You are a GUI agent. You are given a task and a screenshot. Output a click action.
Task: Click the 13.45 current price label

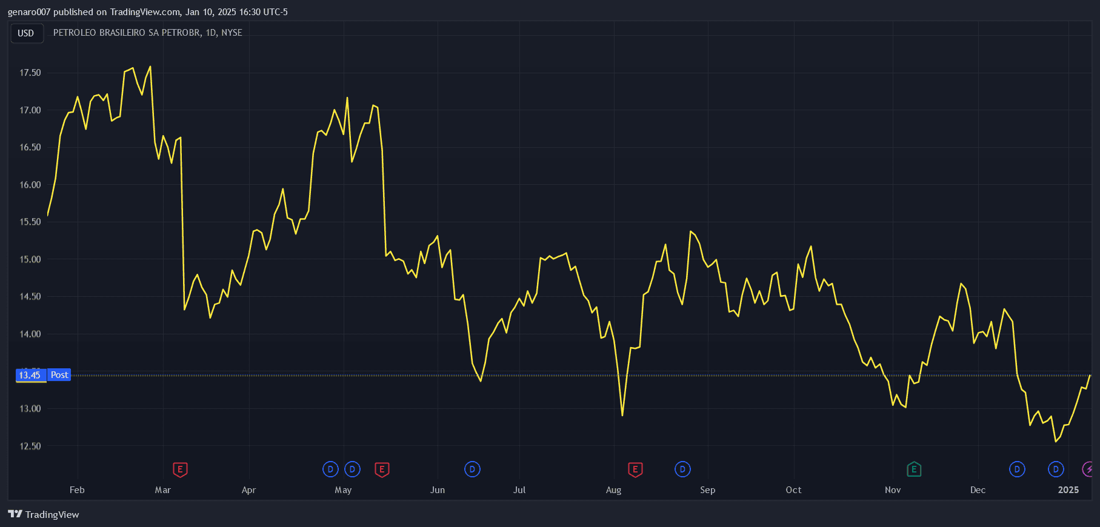click(x=30, y=376)
